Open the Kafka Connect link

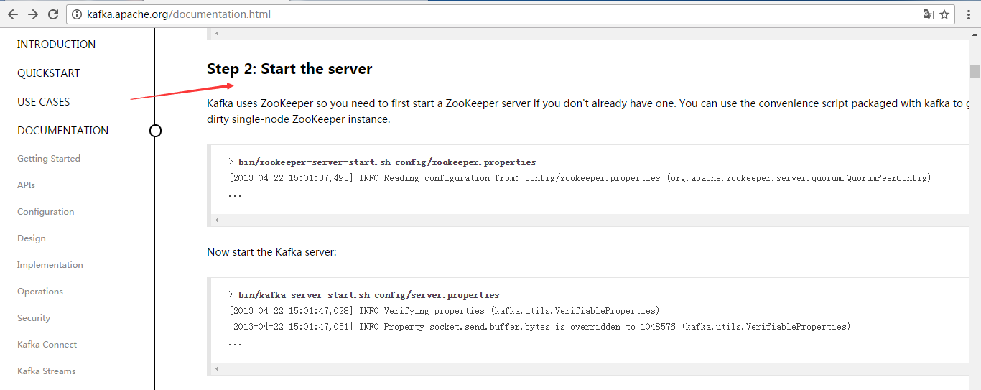click(x=47, y=345)
